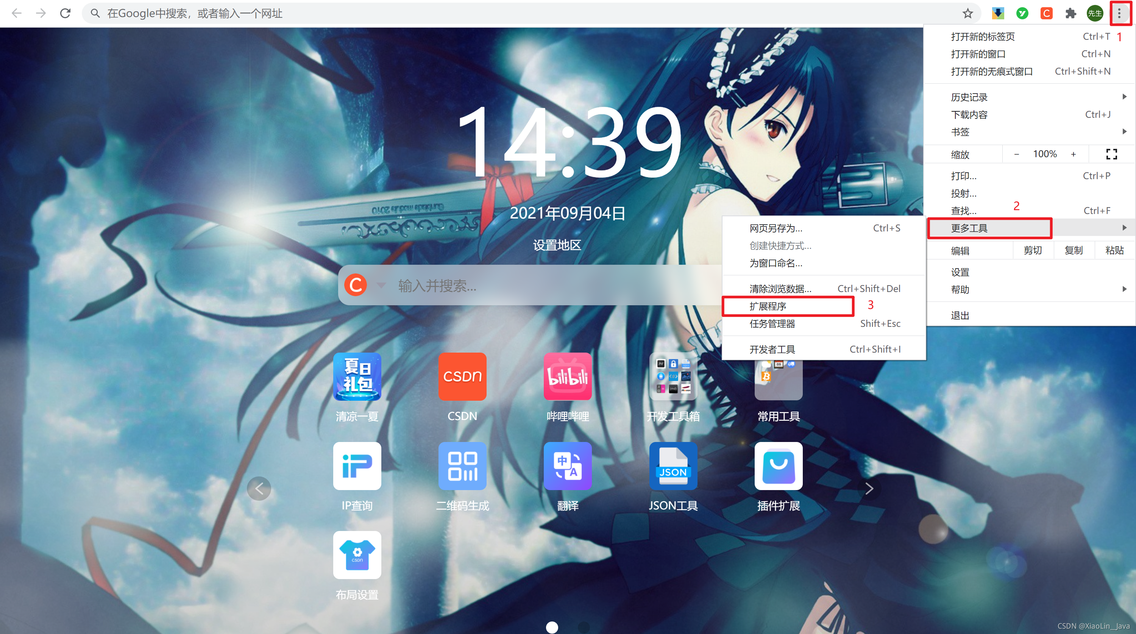
Task: Open 下载内容 from the menu
Action: point(1030,115)
